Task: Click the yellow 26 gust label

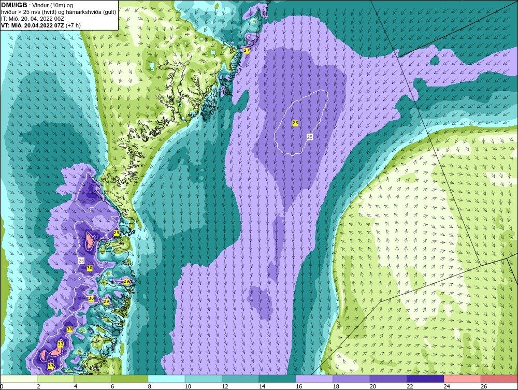Action: [x=295, y=123]
